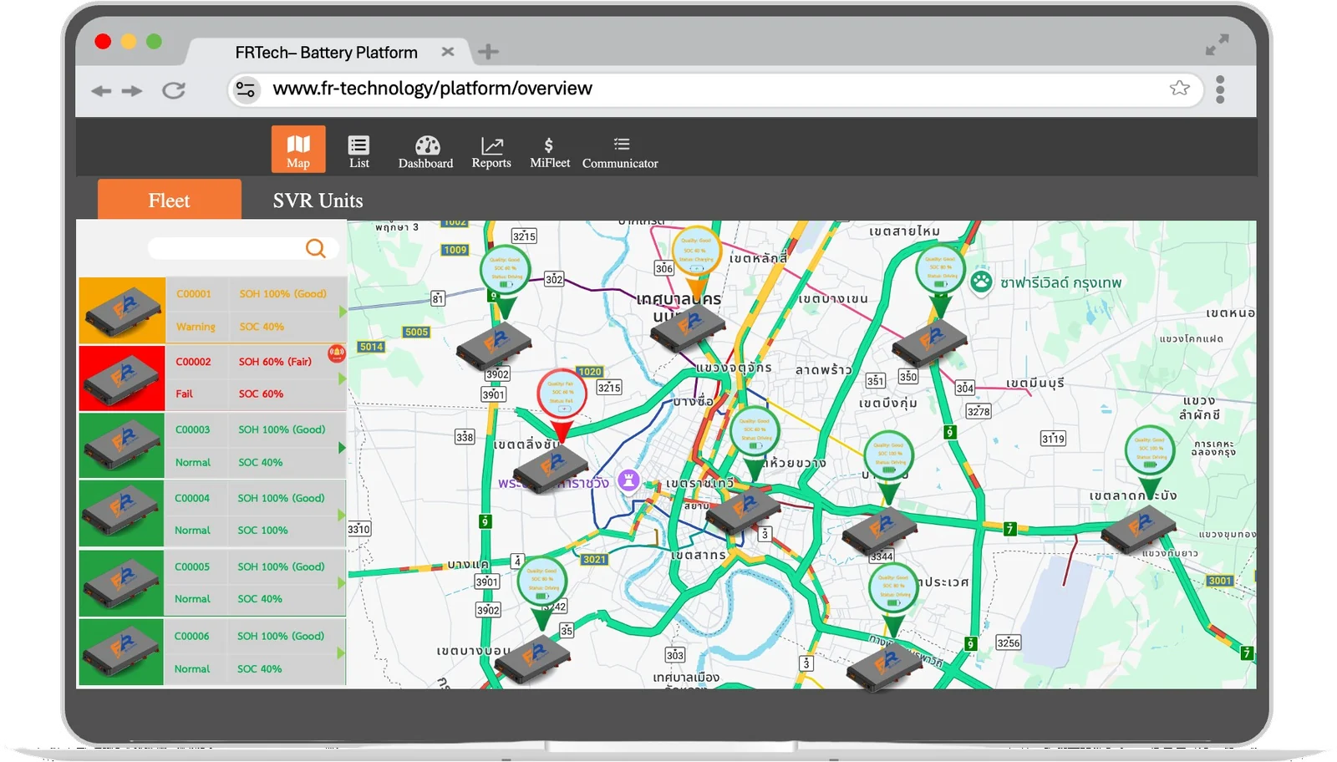The image size is (1337, 762).
Task: Select the C00006 battery thumbnail
Action: [x=121, y=652]
